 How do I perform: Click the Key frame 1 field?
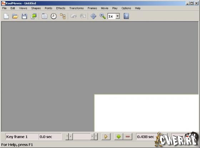pos(22,137)
